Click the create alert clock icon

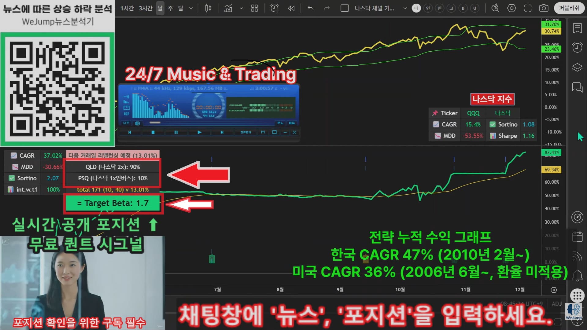pyautogui.click(x=275, y=8)
